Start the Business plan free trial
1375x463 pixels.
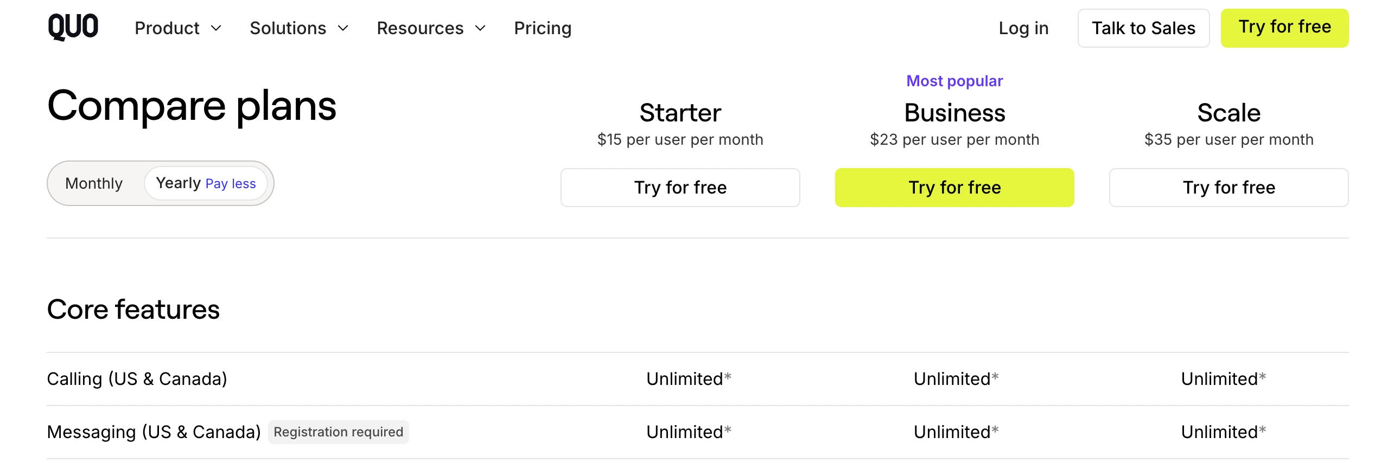click(954, 188)
